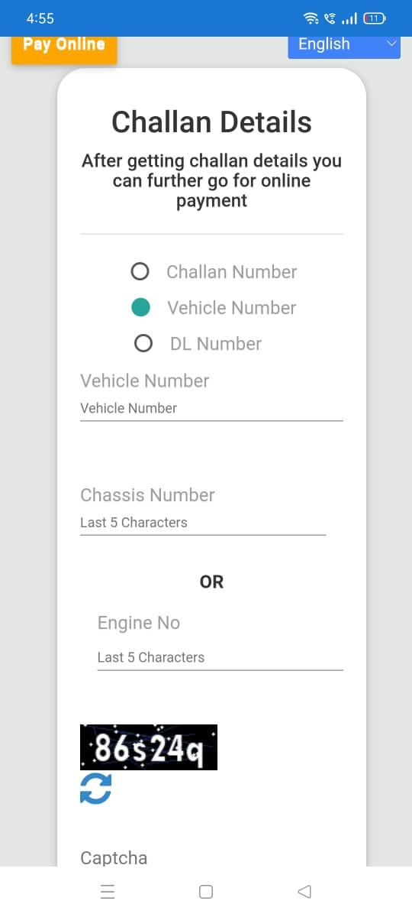The width and height of the screenshot is (412, 917).
Task: Tap the Captcha field label
Action: [114, 857]
